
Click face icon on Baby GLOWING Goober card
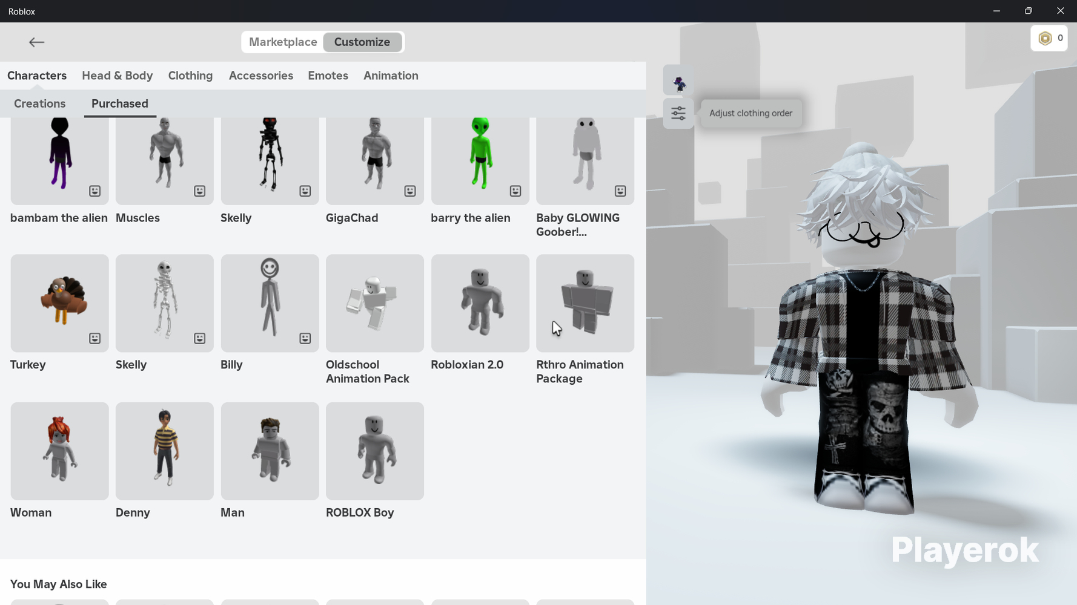tap(620, 191)
